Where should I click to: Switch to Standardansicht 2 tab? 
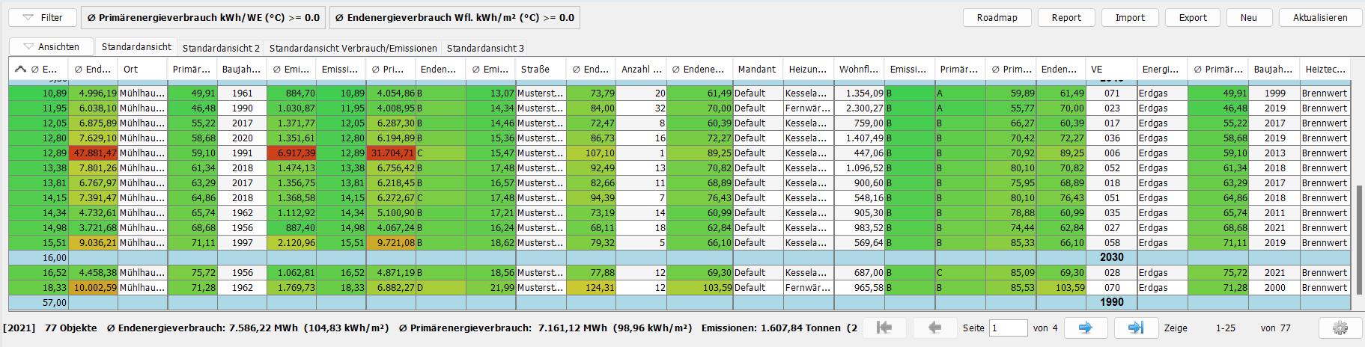(221, 48)
